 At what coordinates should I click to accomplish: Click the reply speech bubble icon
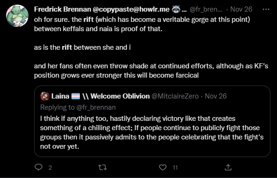(x=38, y=167)
